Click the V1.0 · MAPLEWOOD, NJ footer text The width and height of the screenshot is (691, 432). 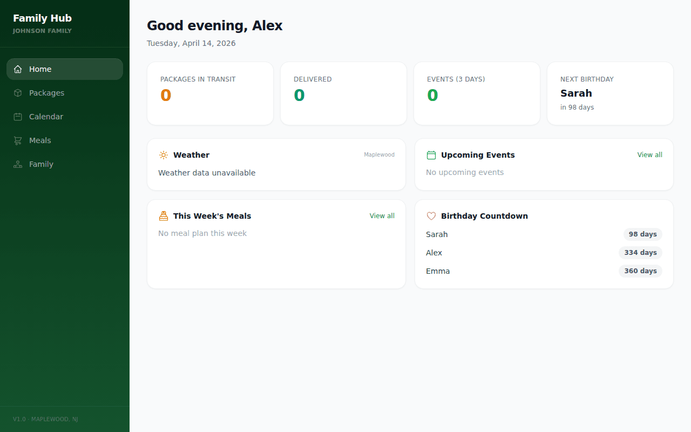coord(45,419)
